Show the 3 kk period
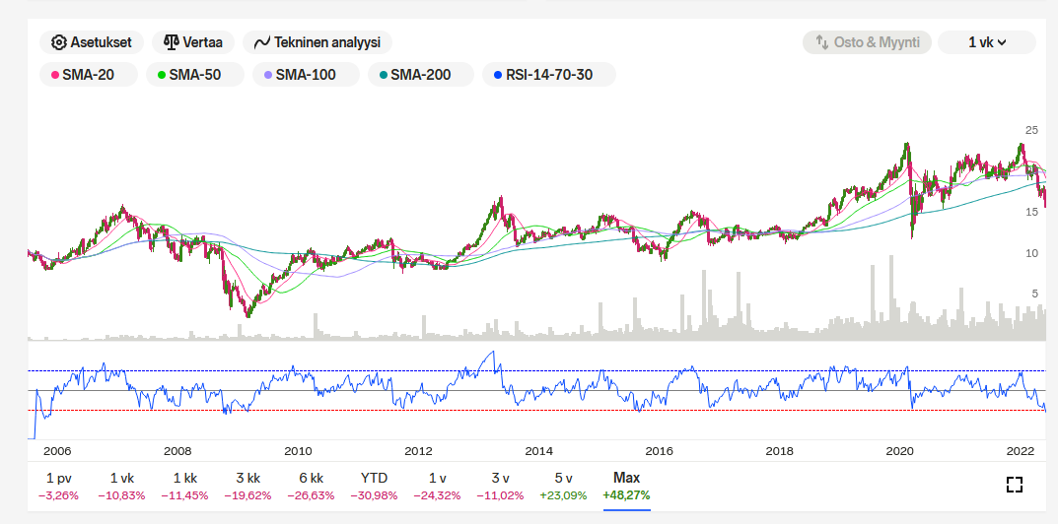Viewport: 1058px width, 524px height. [248, 486]
